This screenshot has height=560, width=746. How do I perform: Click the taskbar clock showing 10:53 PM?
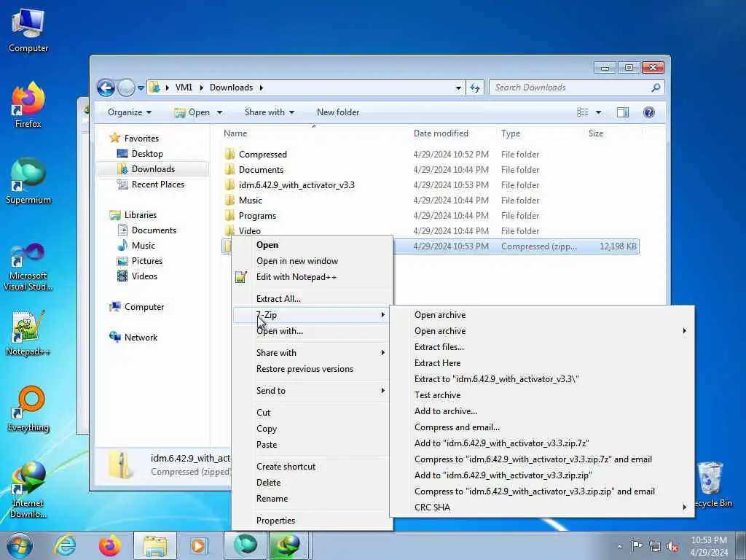coord(709,546)
